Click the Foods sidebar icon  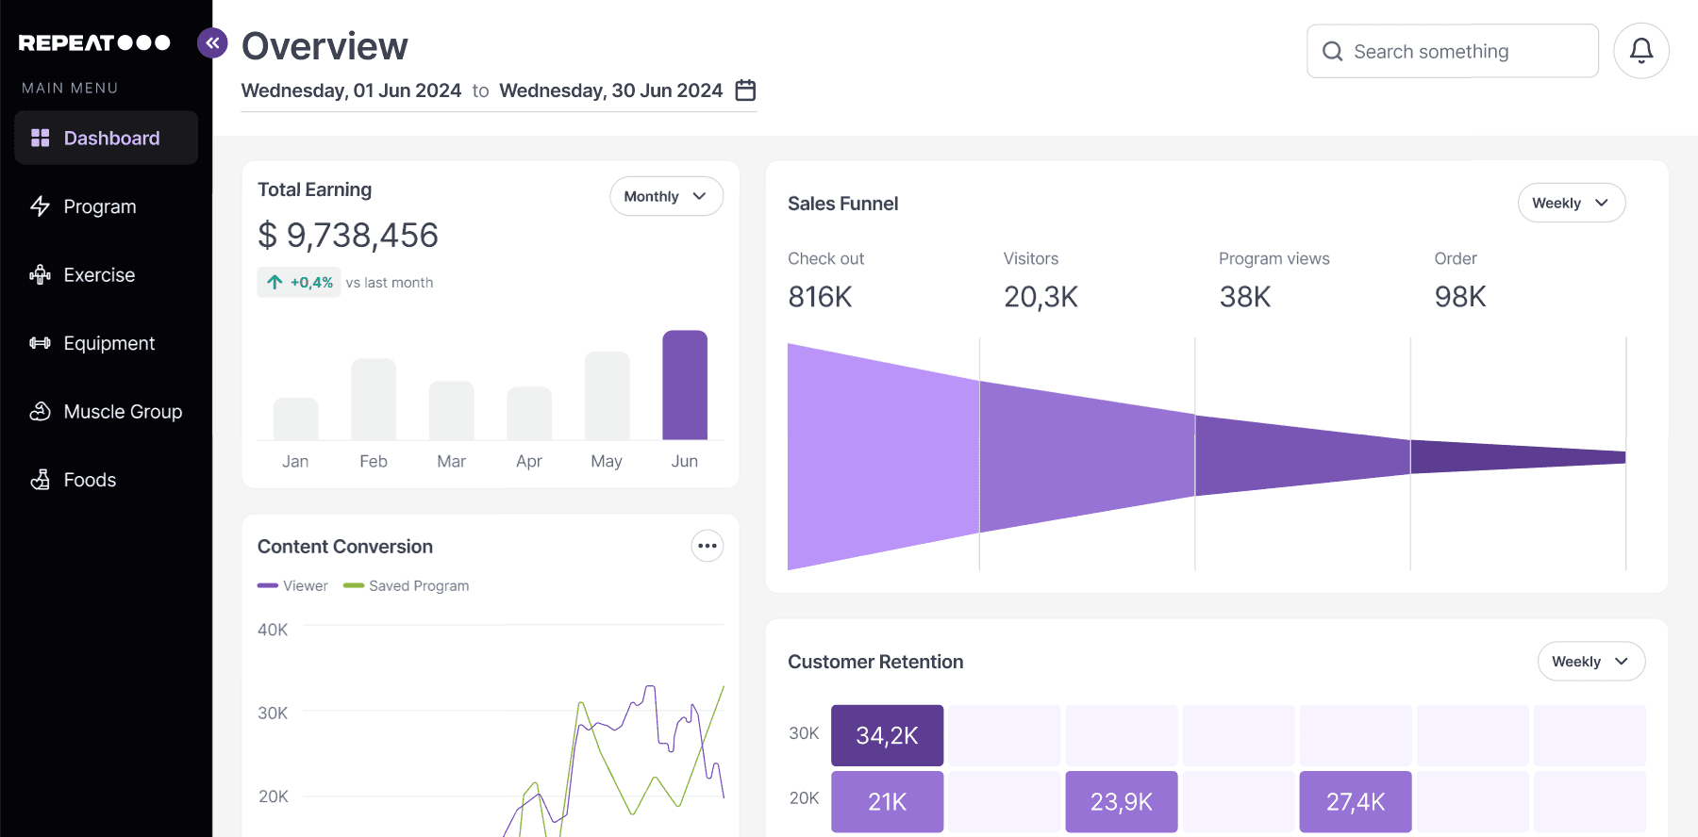[41, 480]
